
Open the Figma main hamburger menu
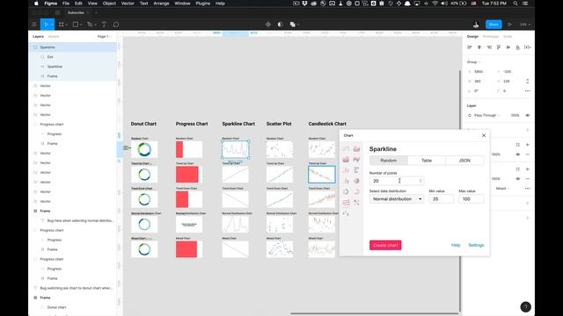(34, 25)
